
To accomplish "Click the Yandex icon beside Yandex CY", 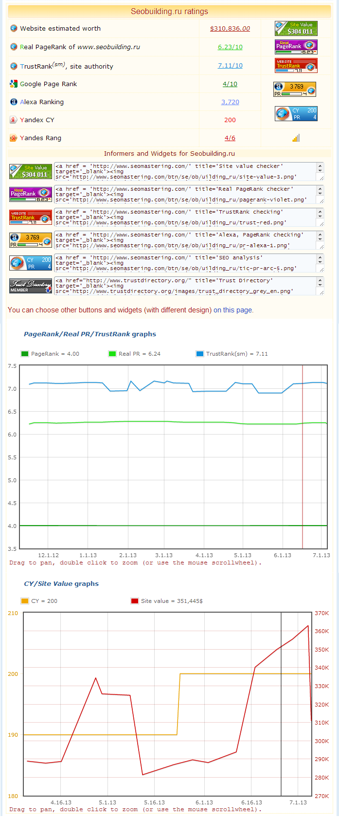I will [14, 120].
